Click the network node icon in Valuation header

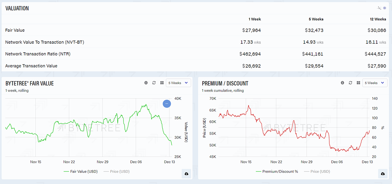coord(379,8)
